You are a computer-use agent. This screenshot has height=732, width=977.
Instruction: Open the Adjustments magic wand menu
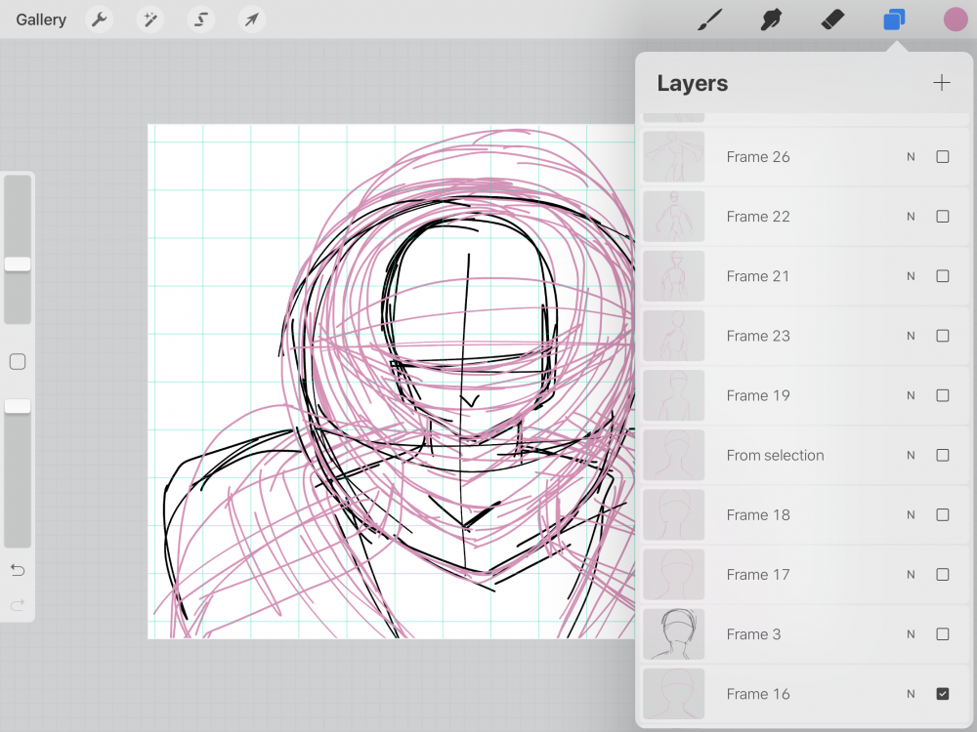tap(150, 20)
